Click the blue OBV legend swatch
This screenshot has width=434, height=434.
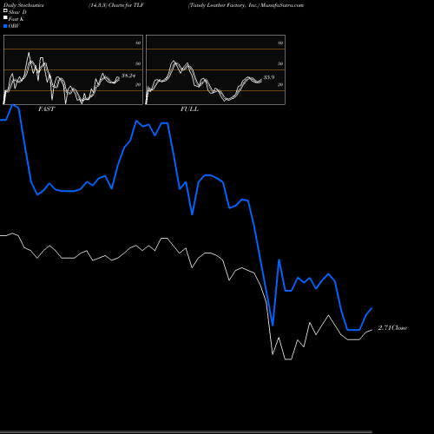(5, 26)
